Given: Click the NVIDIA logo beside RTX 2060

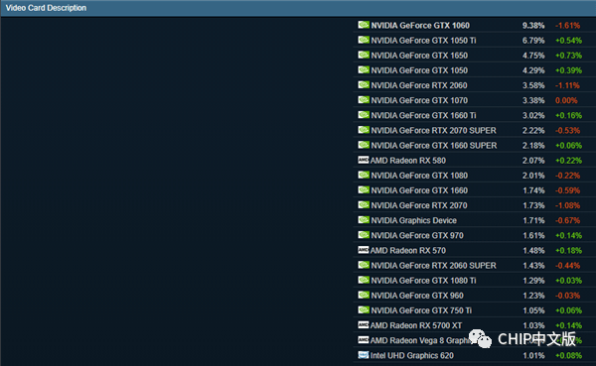Looking at the screenshot, I should point(364,85).
